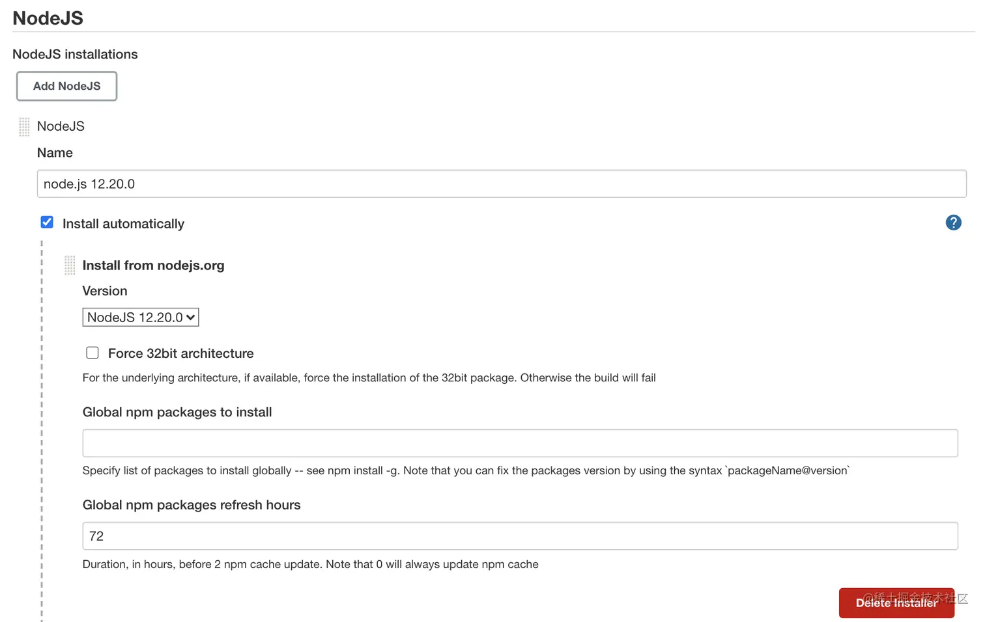Click the "Install automatically" label text

123,224
